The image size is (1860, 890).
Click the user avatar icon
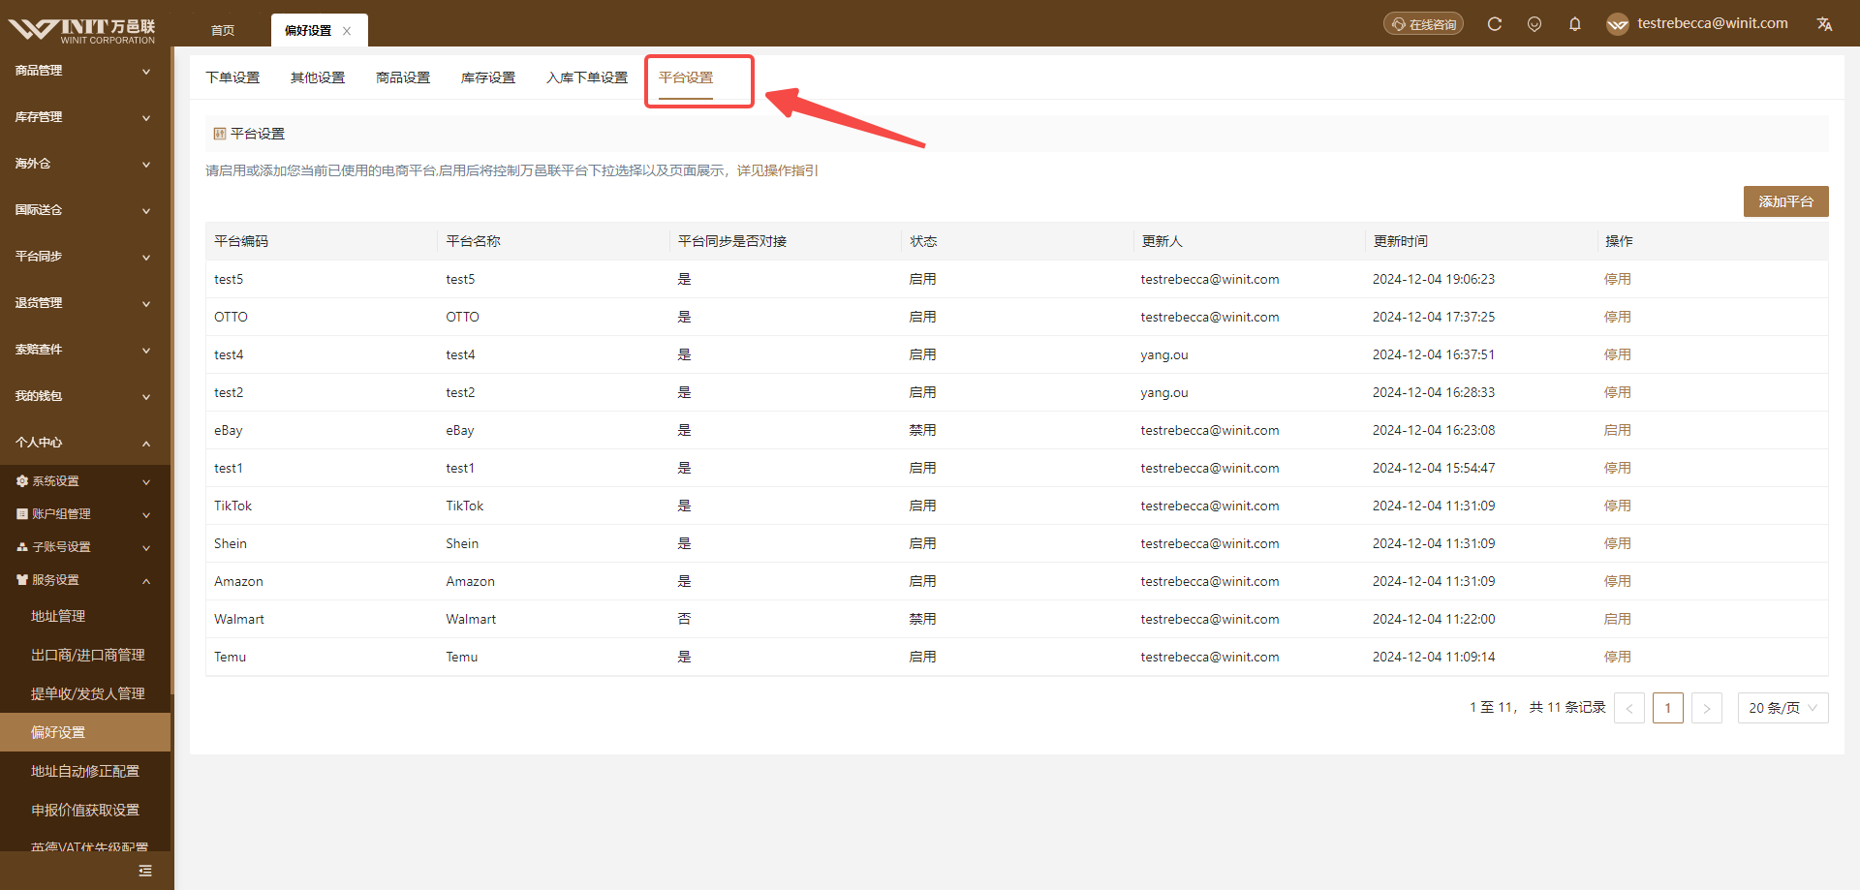point(1617,24)
